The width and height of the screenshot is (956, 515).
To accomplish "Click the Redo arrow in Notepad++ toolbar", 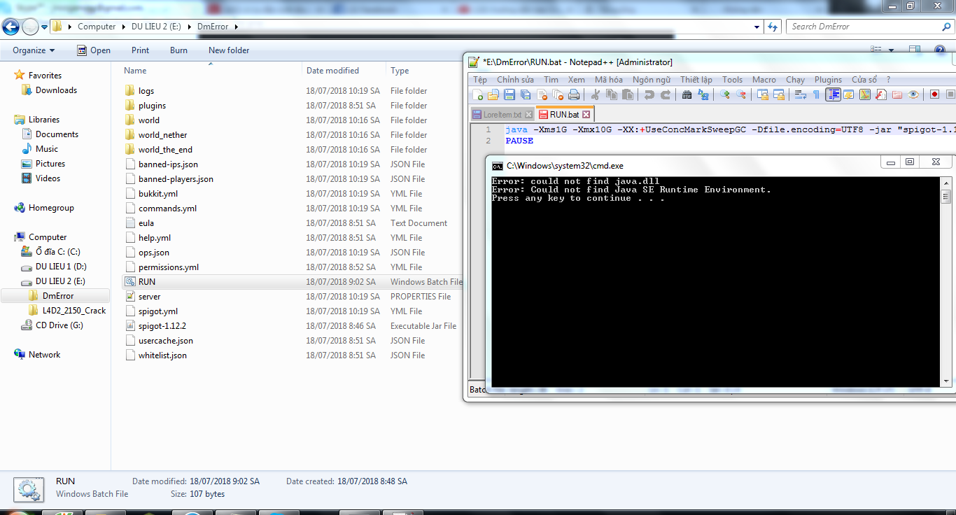I will [666, 94].
